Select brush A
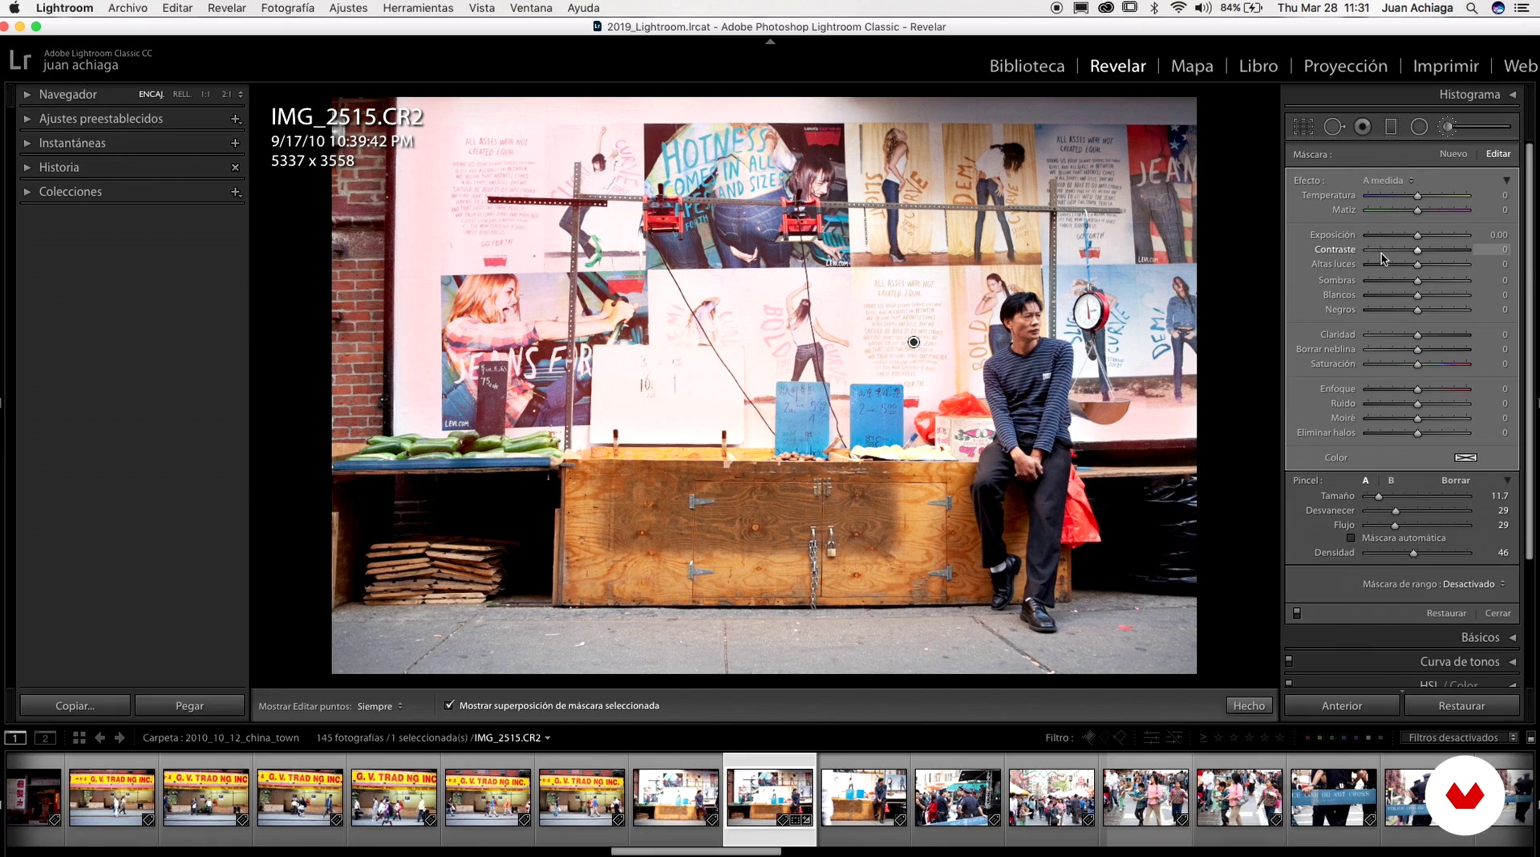 [x=1365, y=481]
